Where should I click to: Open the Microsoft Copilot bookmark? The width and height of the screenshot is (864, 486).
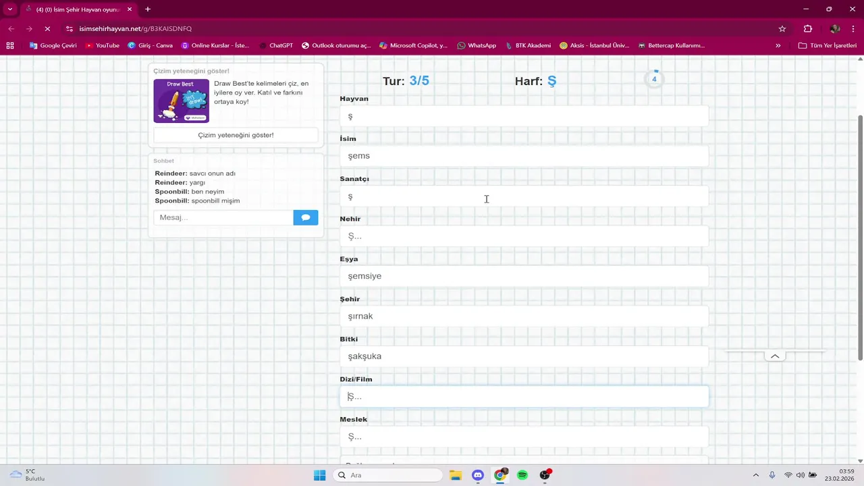(413, 45)
